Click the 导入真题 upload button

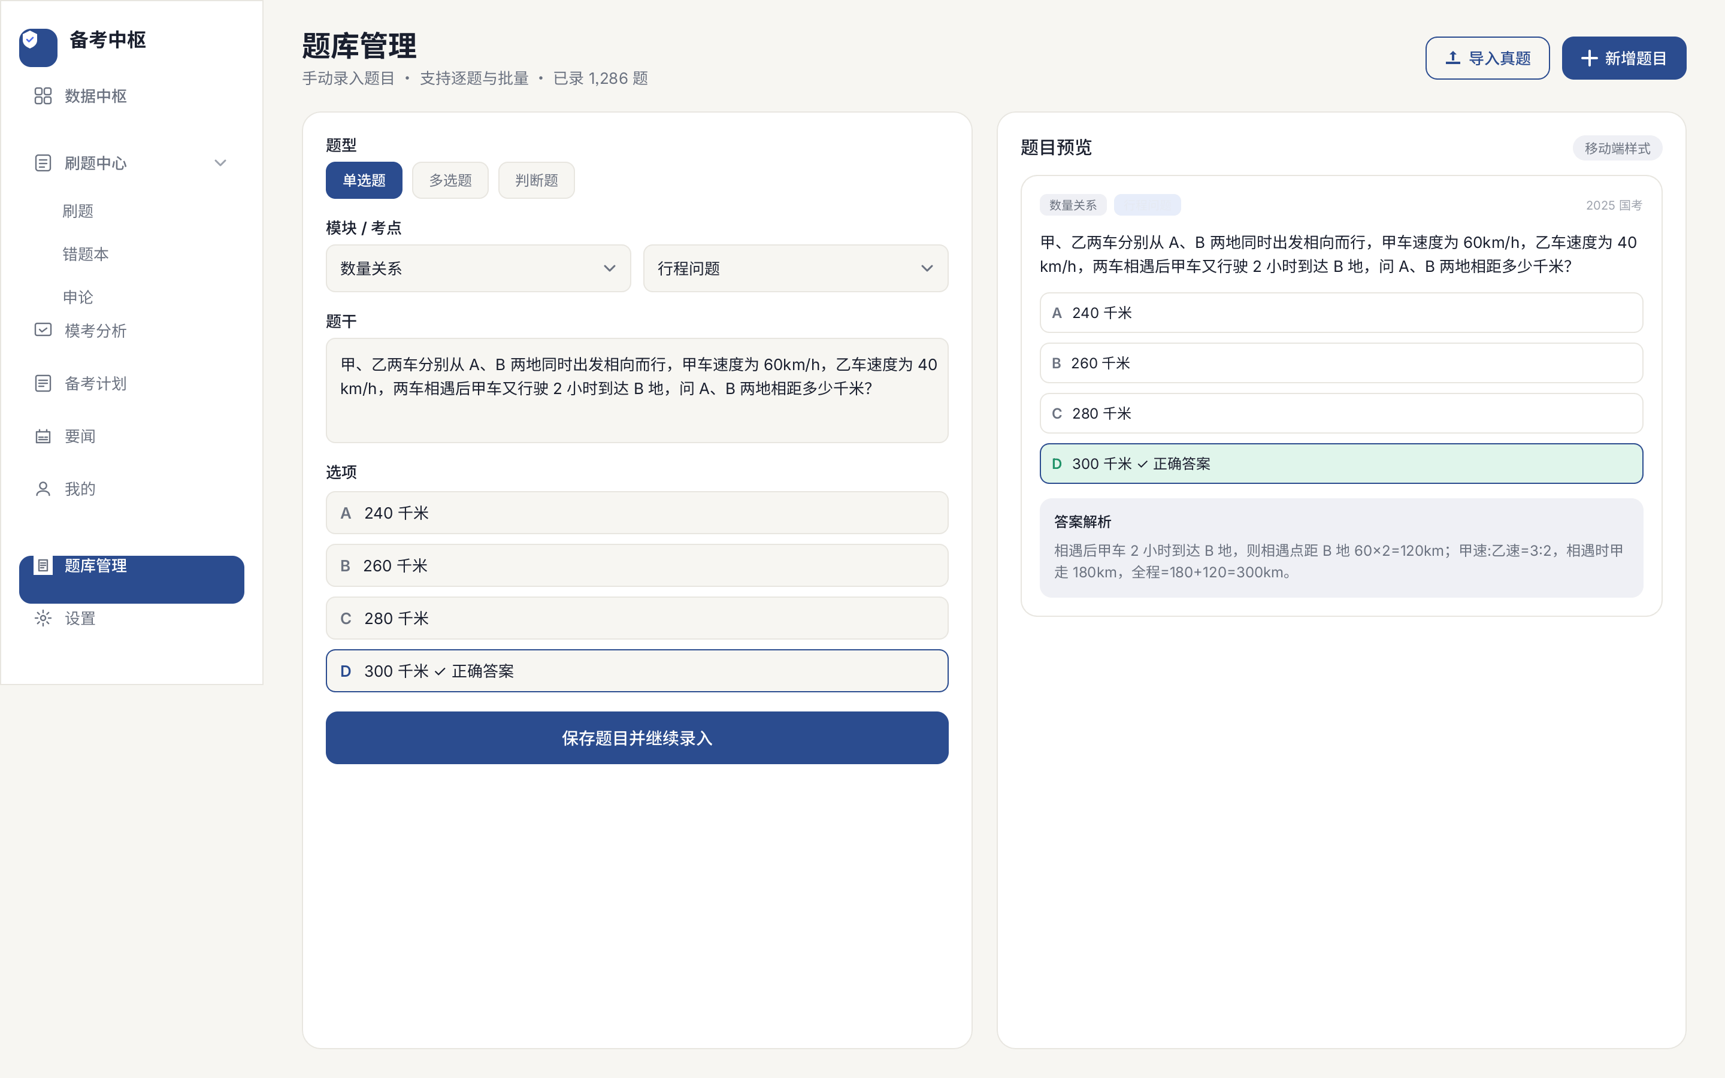[1487, 57]
